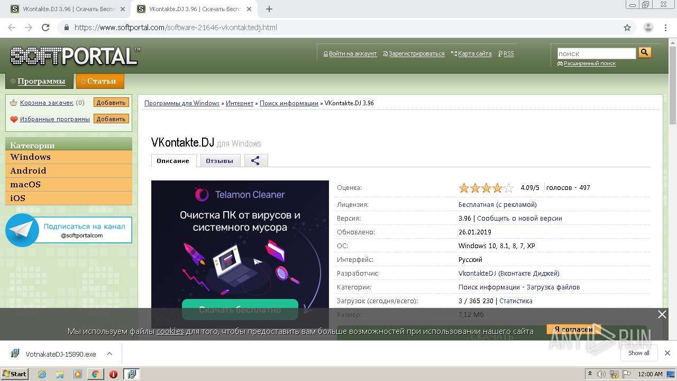Open Chrome three-dot menu
Image resolution: width=677 pixels, height=381 pixels.
coord(666,28)
